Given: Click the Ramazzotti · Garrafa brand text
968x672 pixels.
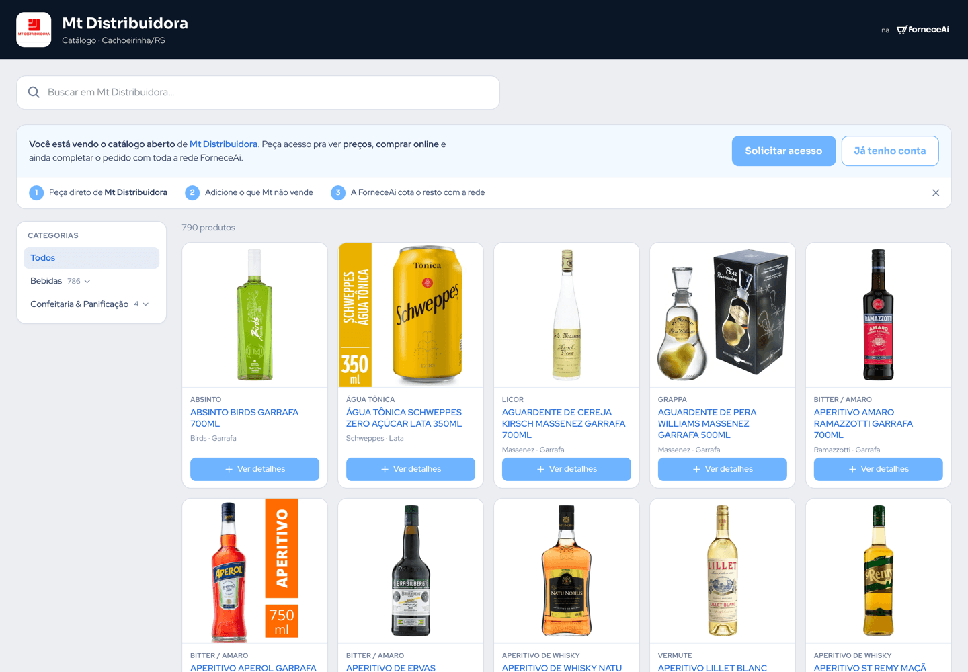Looking at the screenshot, I should click(847, 450).
